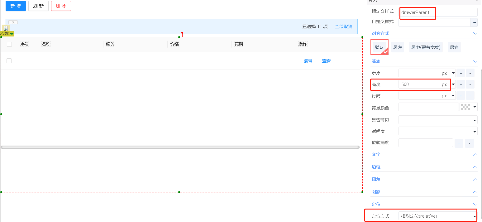Image resolution: width=482 pixels, height=222 pixels.
Task: Check the first table row checkbox
Action: point(9,61)
